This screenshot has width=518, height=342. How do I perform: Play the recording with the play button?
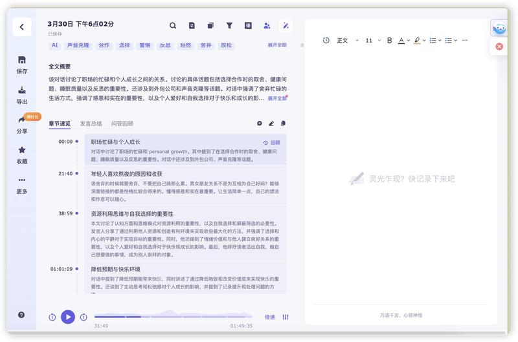[x=68, y=317]
